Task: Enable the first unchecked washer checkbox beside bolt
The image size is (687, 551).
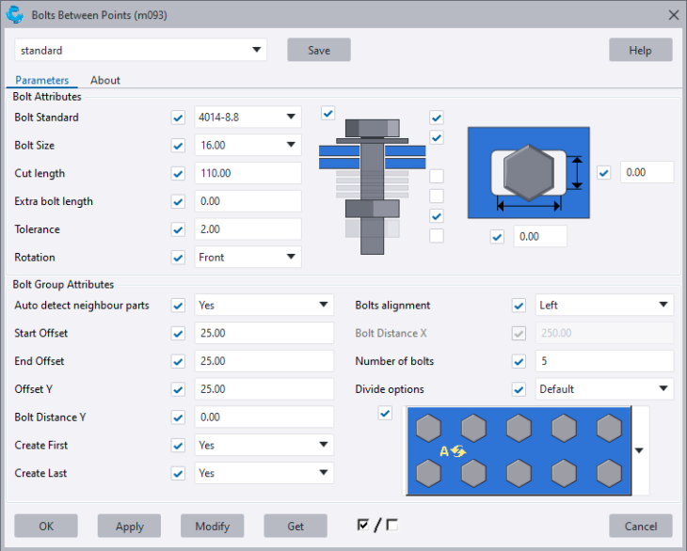Action: pos(437,176)
